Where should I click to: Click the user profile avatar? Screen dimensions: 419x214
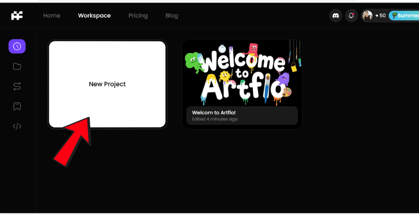click(x=368, y=16)
